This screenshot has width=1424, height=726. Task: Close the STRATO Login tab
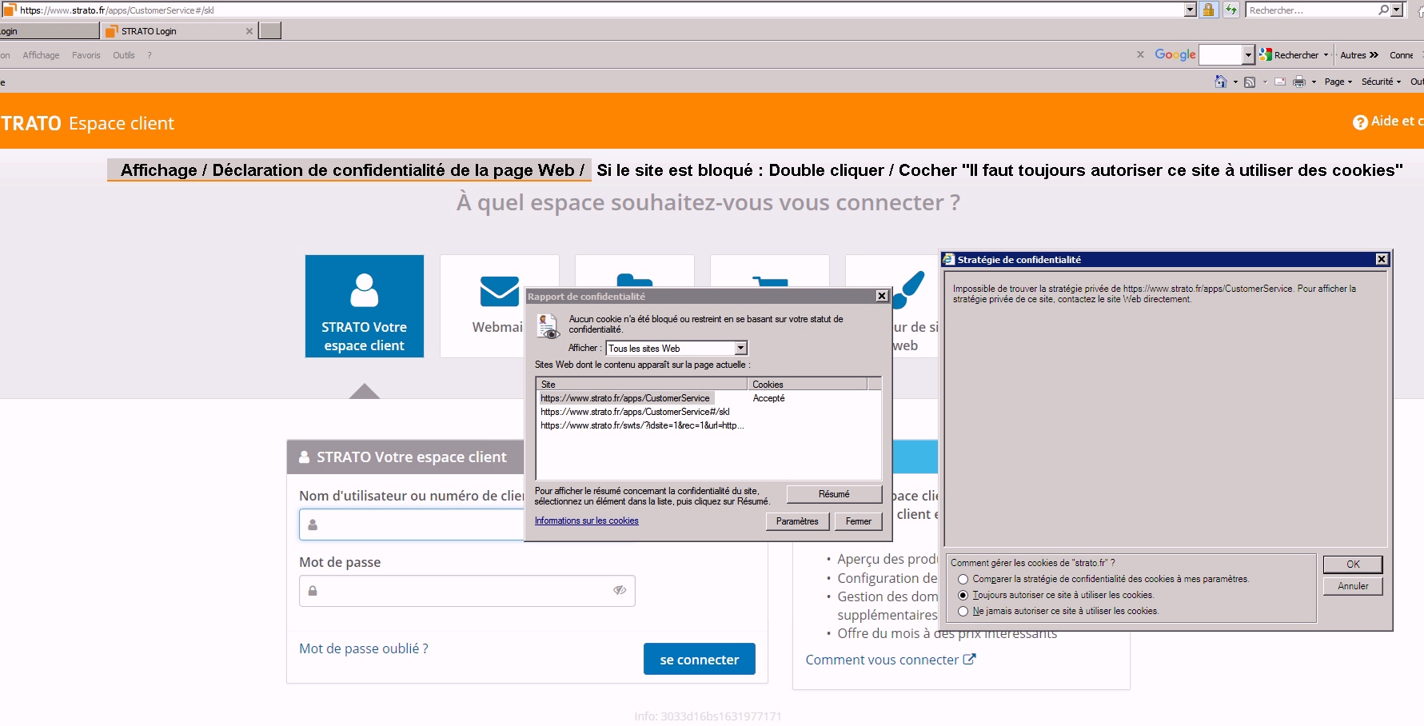point(249,31)
